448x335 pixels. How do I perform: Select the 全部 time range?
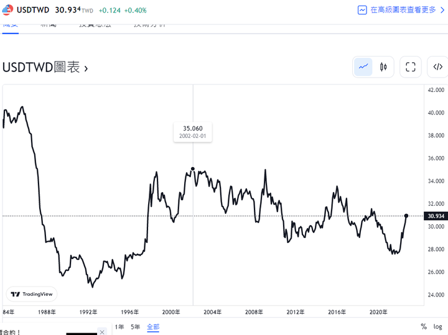pyautogui.click(x=153, y=327)
